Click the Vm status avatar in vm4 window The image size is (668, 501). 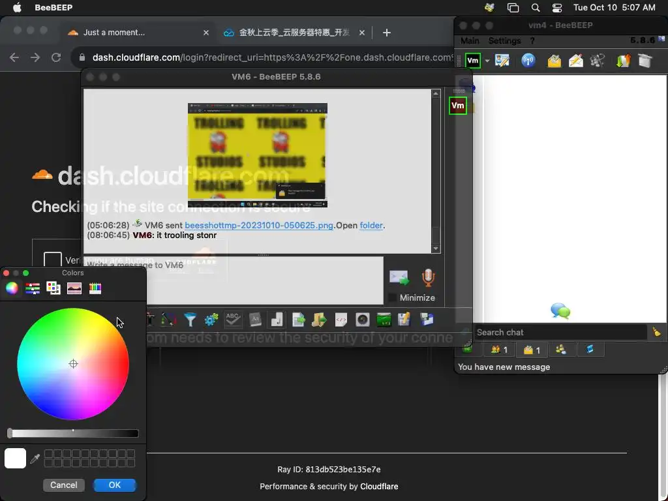coord(472,61)
